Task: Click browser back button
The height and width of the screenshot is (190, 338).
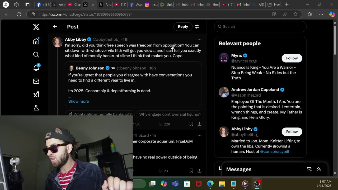Action: 7,14
